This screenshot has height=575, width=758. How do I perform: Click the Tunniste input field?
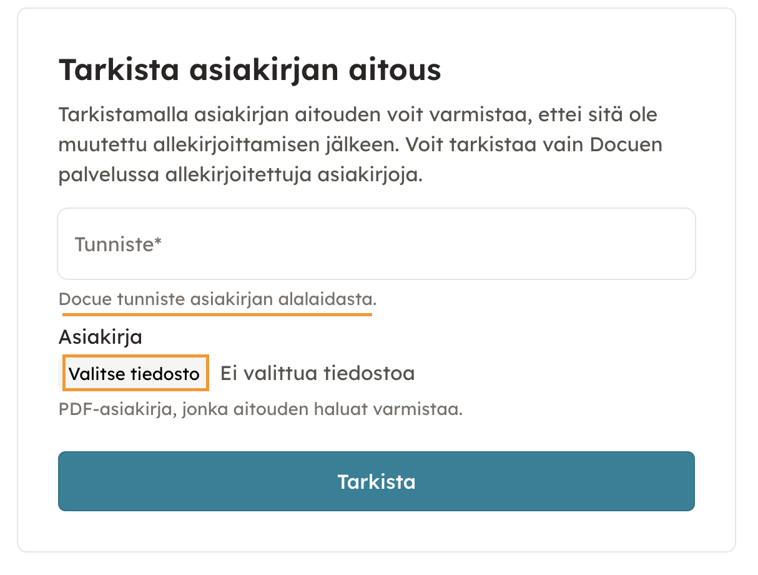coord(376,244)
